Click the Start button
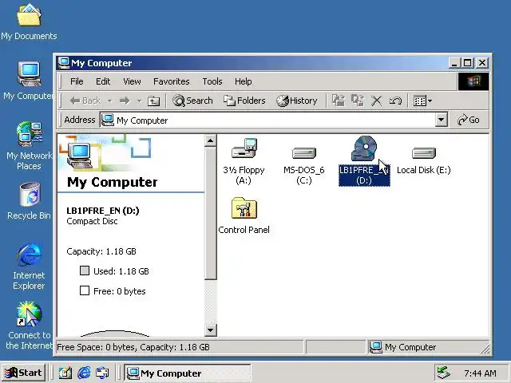This screenshot has width=511, height=383. pos(23,373)
